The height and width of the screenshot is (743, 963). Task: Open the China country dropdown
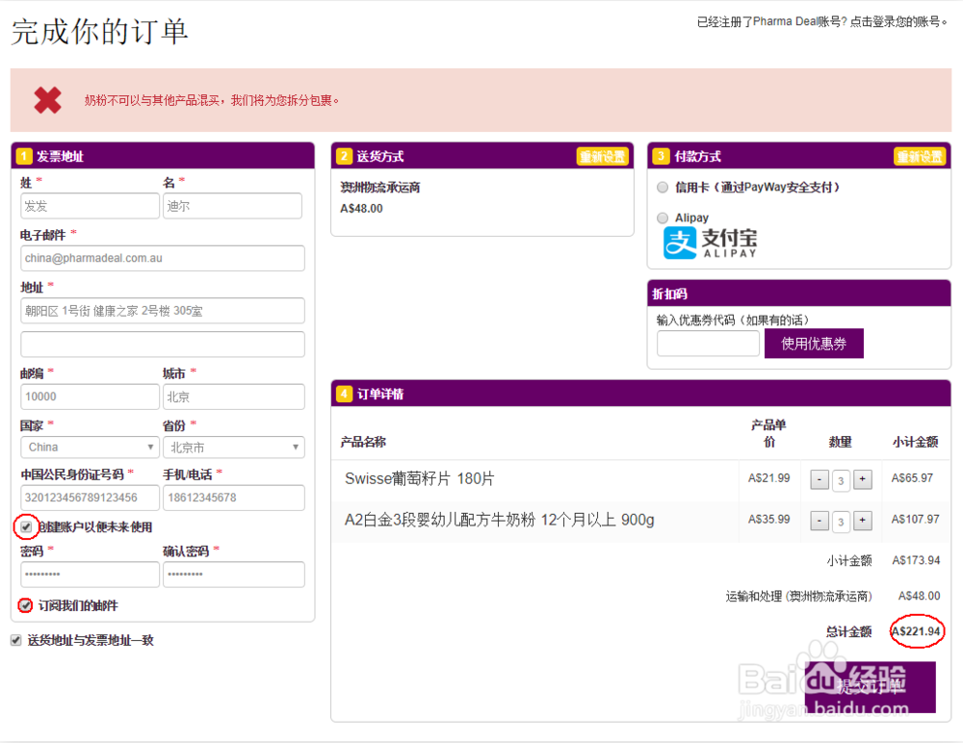[90, 447]
